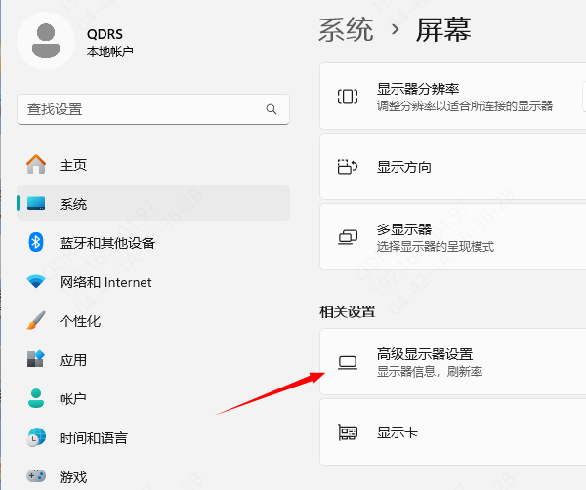This screenshot has width=586, height=490.
Task: Open 帐户 settings page
Action: point(153,399)
